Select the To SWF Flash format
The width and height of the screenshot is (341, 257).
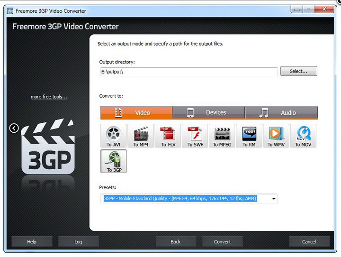(x=195, y=136)
